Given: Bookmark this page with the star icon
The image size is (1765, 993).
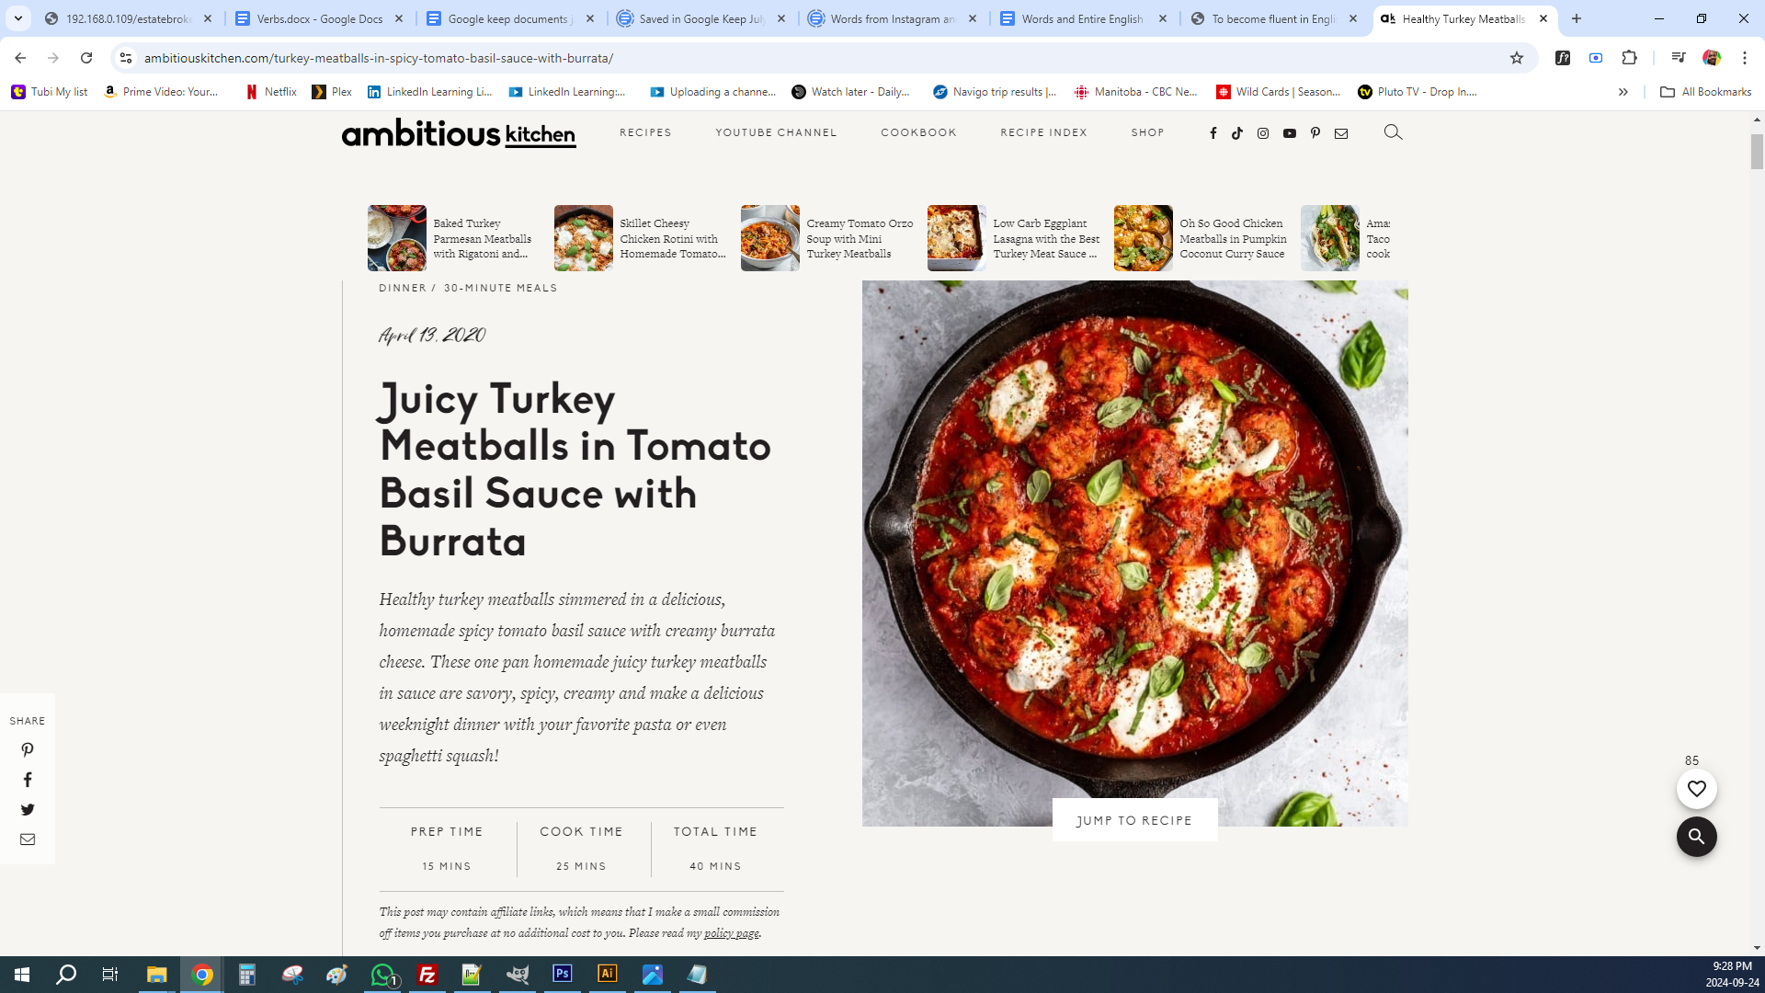Looking at the screenshot, I should click(1517, 58).
